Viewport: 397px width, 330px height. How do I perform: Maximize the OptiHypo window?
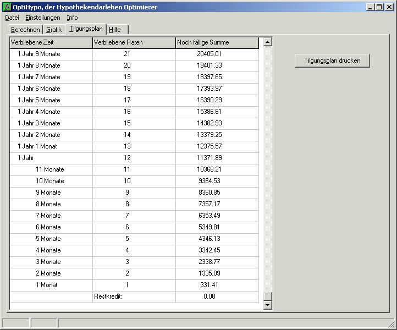[379, 7]
